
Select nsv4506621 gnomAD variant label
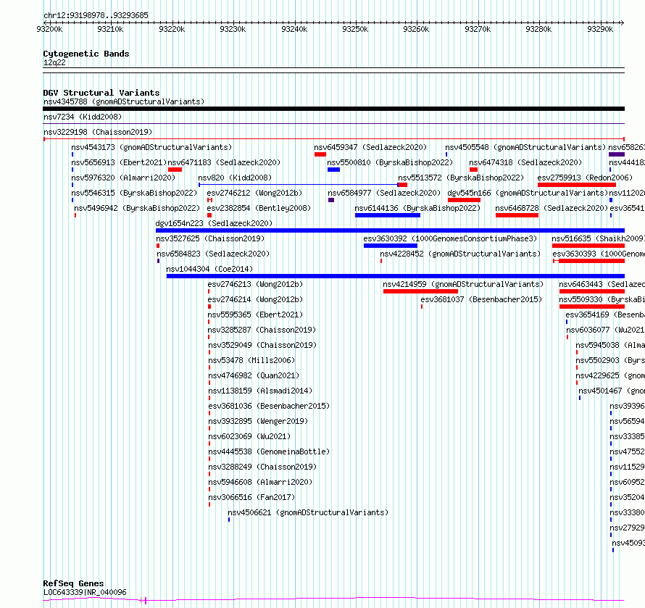tap(308, 512)
